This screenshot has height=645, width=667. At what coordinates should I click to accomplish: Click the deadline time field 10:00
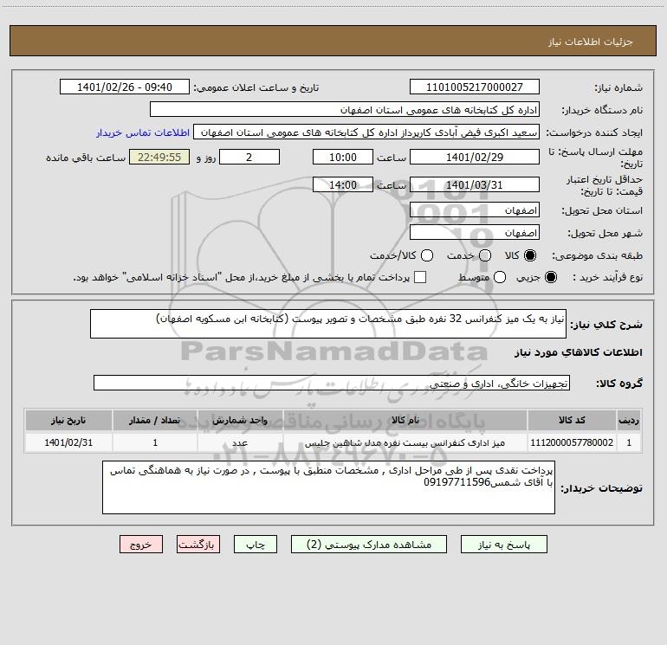point(343,157)
